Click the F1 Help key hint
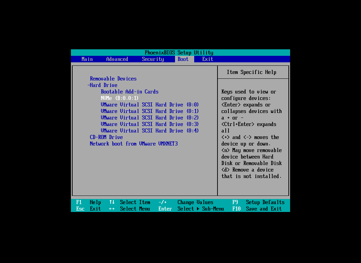Screen dimensions: 361x263 coord(89,202)
